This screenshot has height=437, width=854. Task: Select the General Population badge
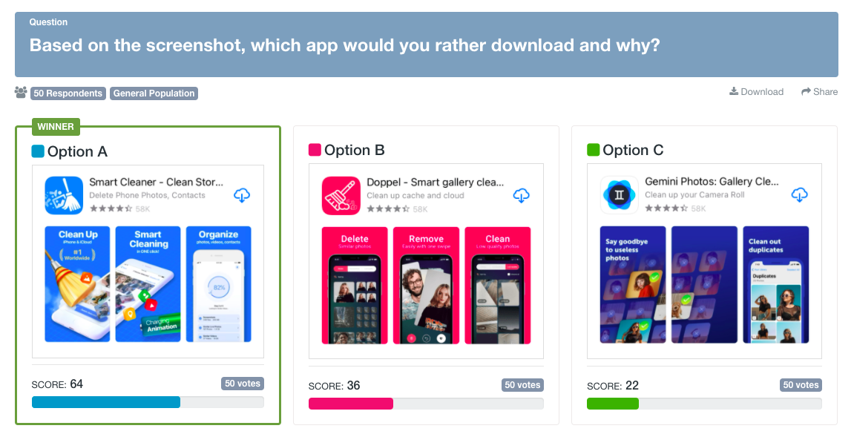coord(154,93)
